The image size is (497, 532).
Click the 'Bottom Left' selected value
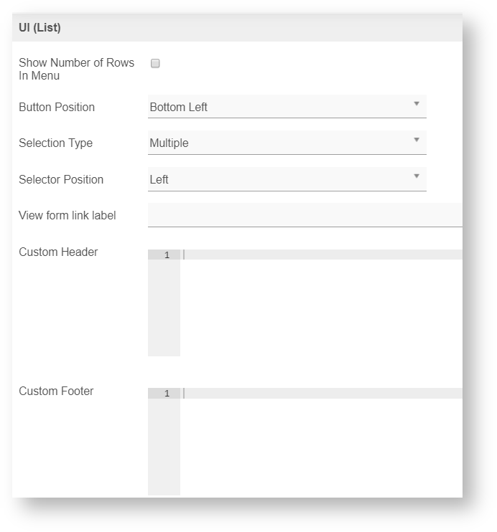(179, 108)
